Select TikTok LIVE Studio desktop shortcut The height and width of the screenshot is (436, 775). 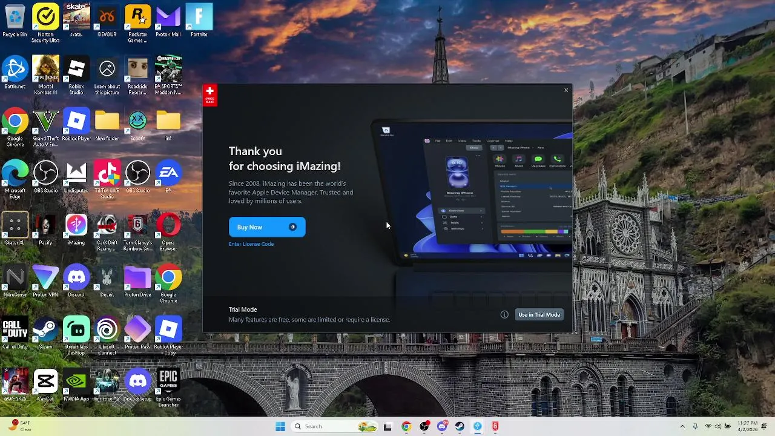pos(107,180)
